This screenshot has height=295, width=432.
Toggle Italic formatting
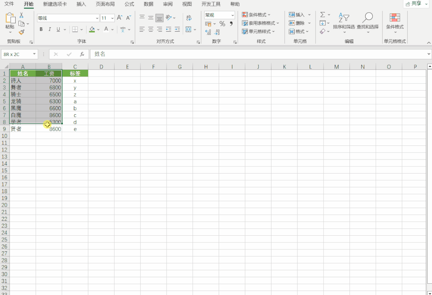50,29
